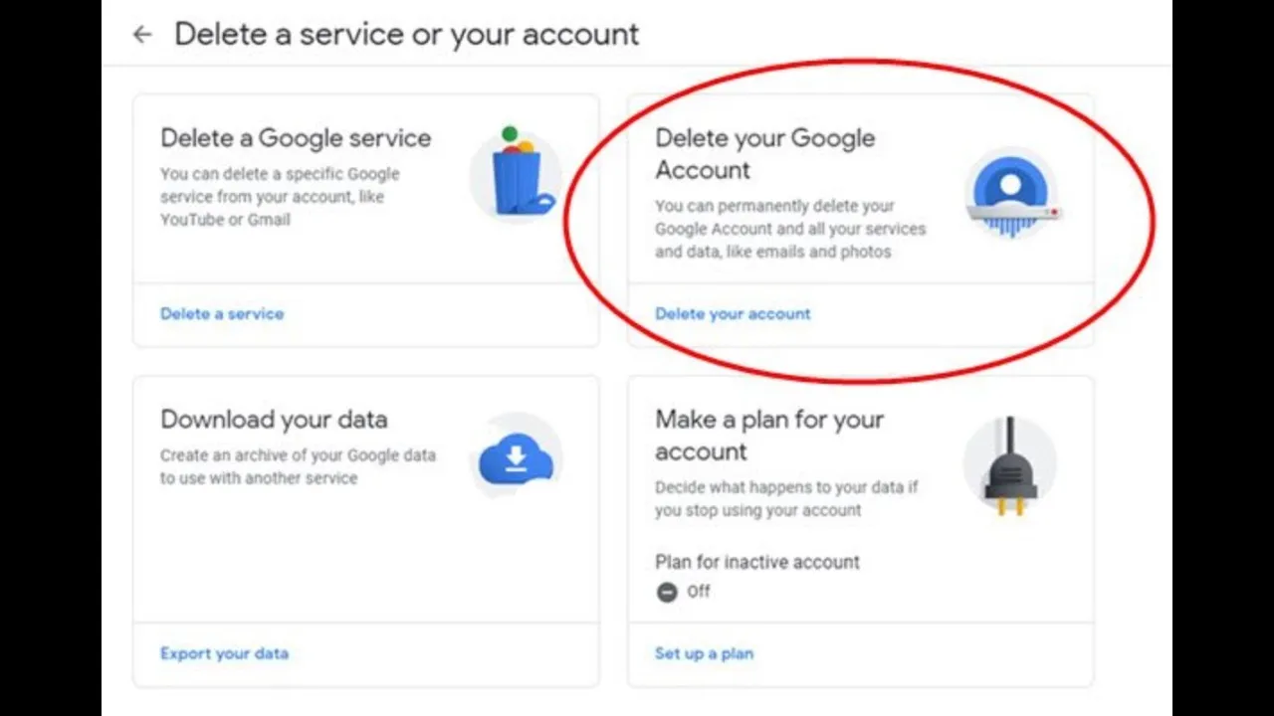Open the Delete your account link

point(733,313)
